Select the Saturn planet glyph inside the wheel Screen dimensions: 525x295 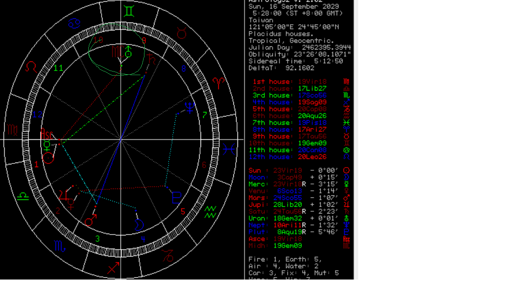(x=151, y=59)
